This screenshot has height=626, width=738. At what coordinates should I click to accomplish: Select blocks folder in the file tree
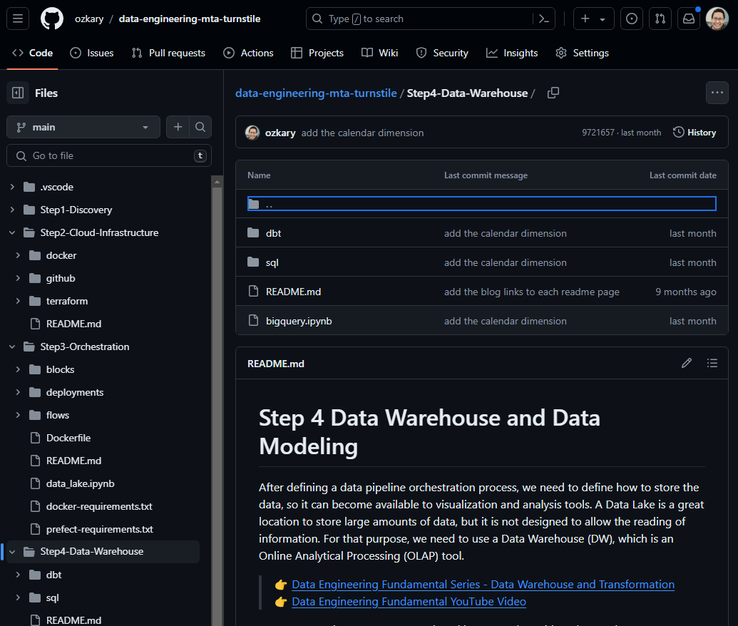pos(60,369)
